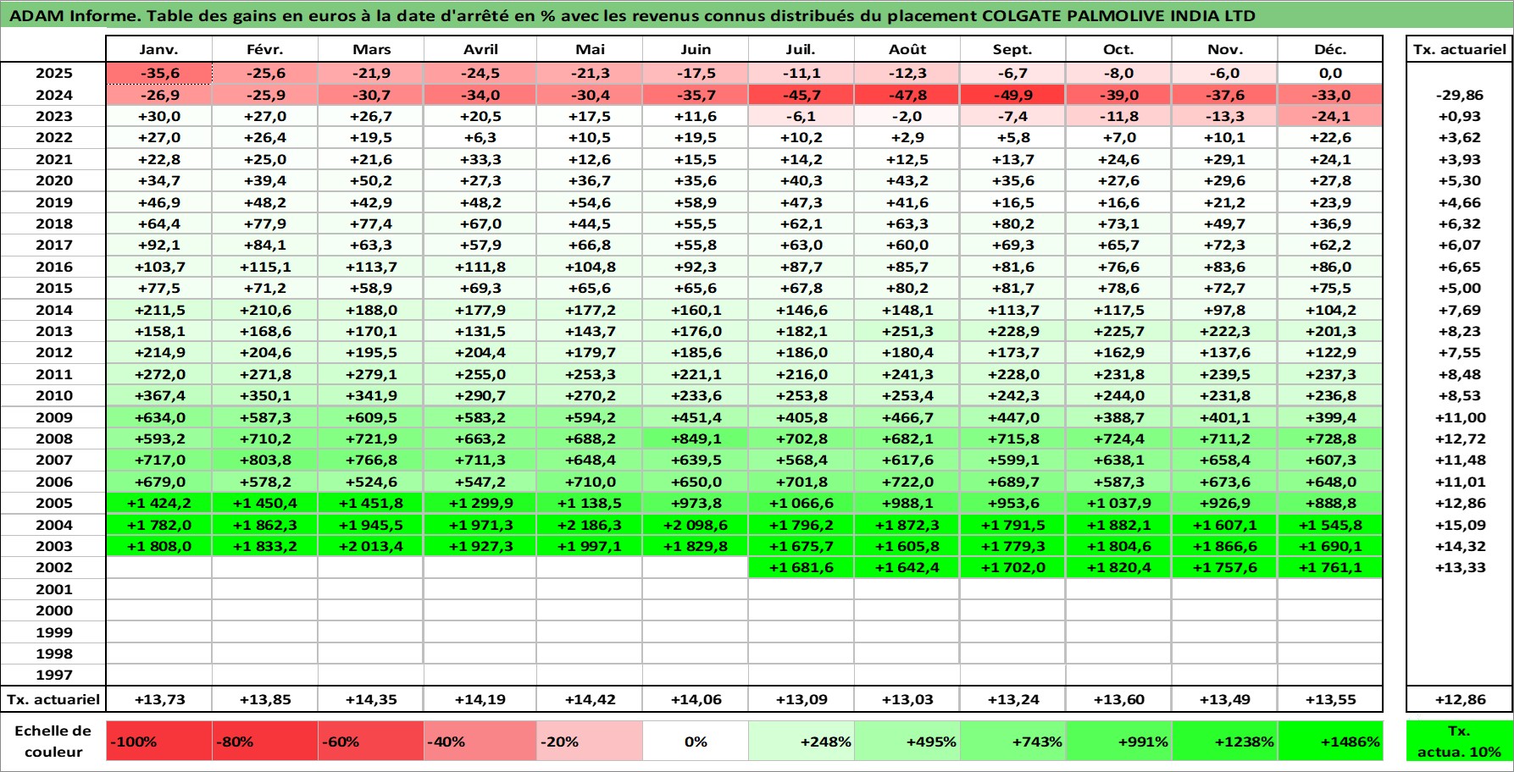Click the +1486% bright green scale swatch

(x=1330, y=742)
